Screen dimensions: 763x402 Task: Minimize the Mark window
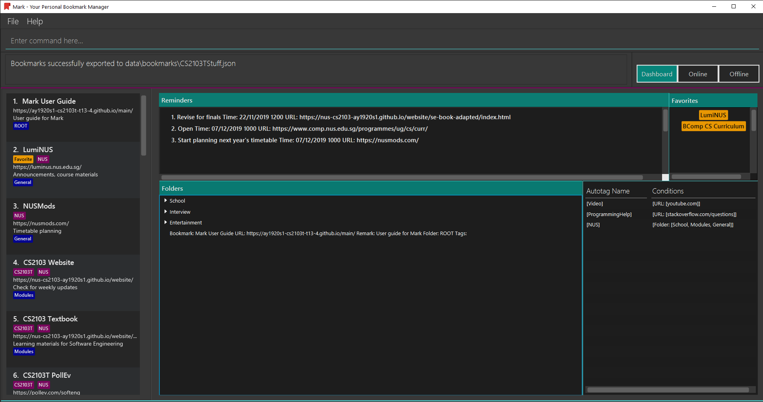714,6
